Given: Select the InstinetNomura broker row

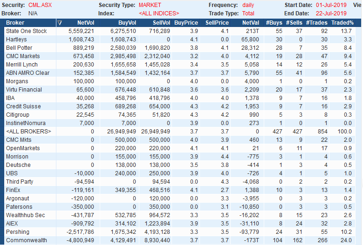Looking at the screenshot, I should [x=180, y=123].
